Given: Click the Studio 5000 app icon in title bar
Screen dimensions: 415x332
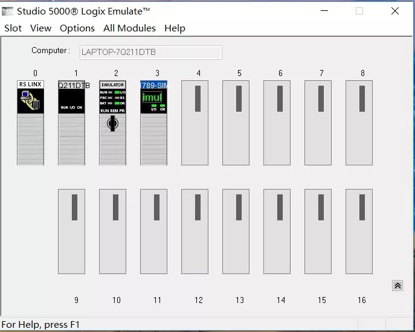Looking at the screenshot, I should pos(7,11).
